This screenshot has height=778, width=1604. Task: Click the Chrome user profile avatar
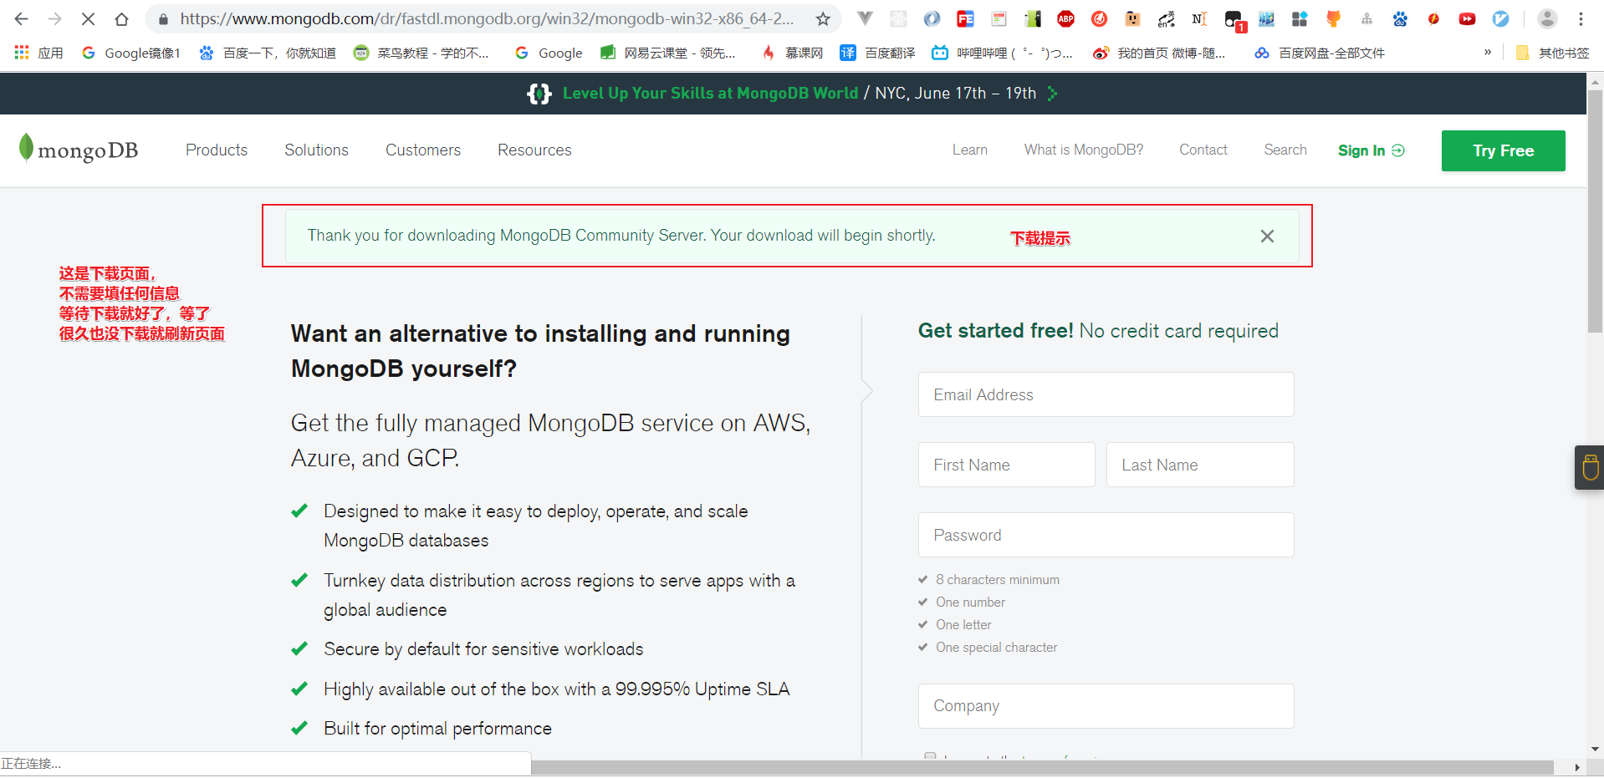tap(1546, 18)
